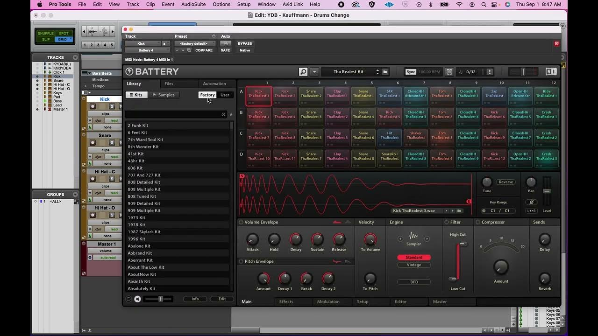
Task: Open the Kick track selector dropdown
Action: pyautogui.click(x=142, y=43)
